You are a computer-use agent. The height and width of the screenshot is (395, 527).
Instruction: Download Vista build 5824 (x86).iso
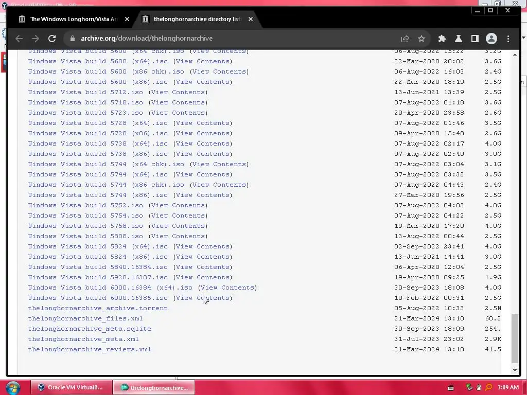98,257
